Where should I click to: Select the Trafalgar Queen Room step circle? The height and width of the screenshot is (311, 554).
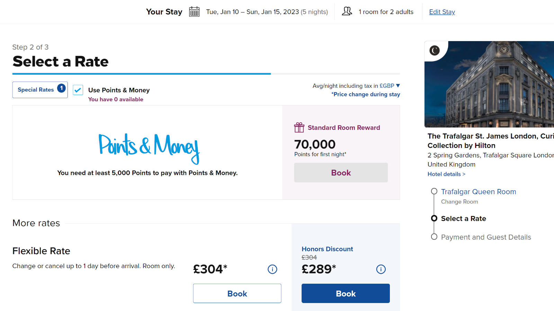[x=434, y=191]
